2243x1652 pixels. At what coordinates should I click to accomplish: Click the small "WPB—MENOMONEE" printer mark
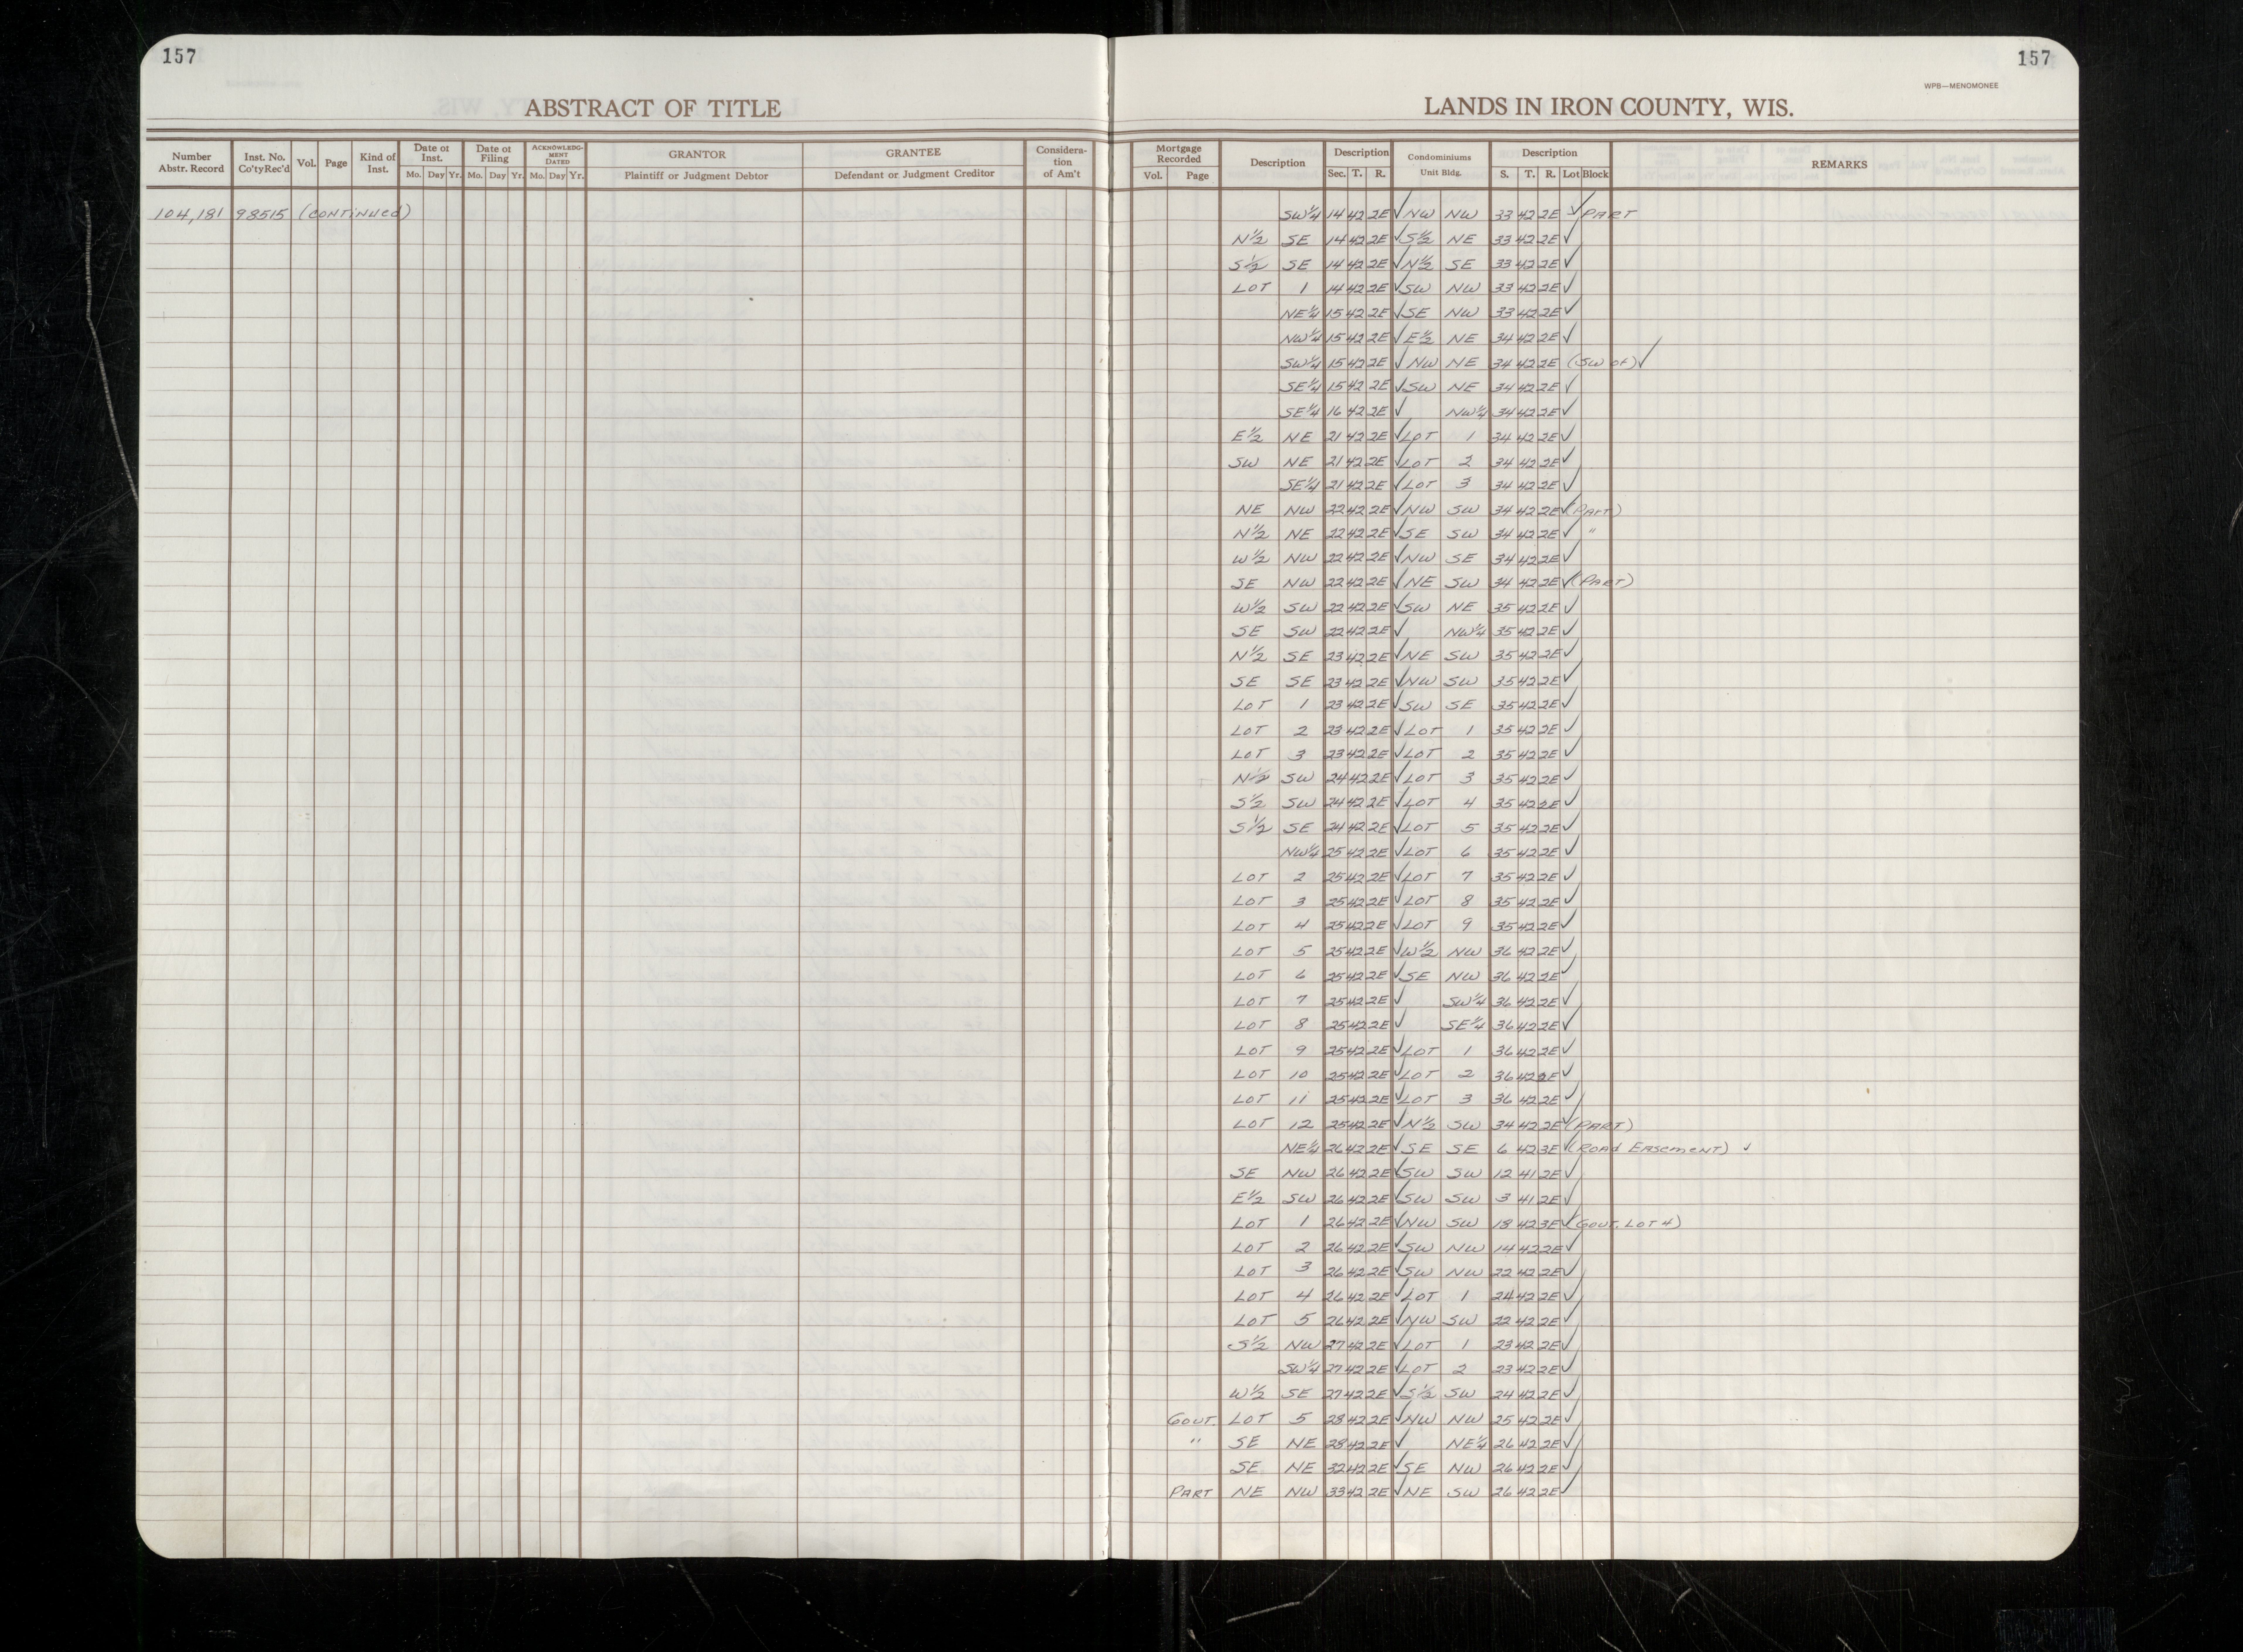(x=1961, y=86)
